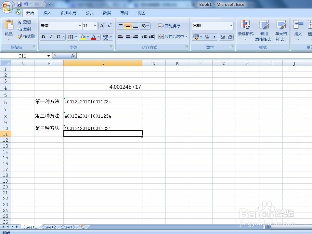Expand fill color dropdown arrow
This screenshot has height=234, width=312.
coord(88,37)
